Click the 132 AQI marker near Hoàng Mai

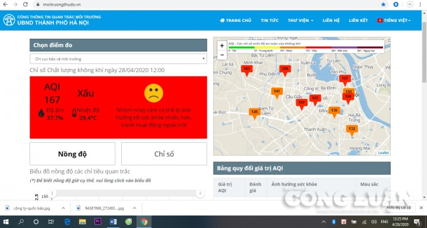(352, 130)
